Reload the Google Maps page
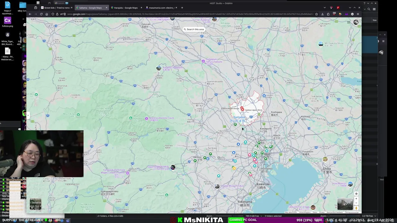This screenshot has width=397, height=223. click(x=41, y=14)
